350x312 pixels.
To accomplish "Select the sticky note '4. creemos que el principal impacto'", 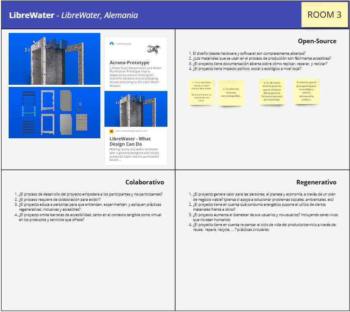I will click(x=306, y=91).
